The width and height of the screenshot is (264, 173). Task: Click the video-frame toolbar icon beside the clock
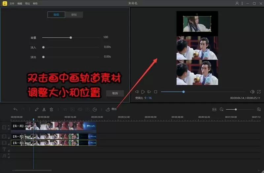[x=87, y=110]
